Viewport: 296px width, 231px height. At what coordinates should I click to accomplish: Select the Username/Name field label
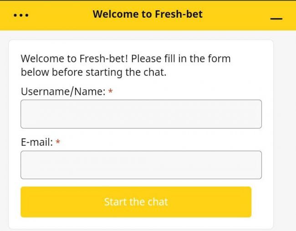pyautogui.click(x=63, y=92)
